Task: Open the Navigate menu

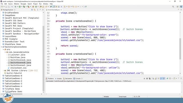Action: [x=23, y=4]
